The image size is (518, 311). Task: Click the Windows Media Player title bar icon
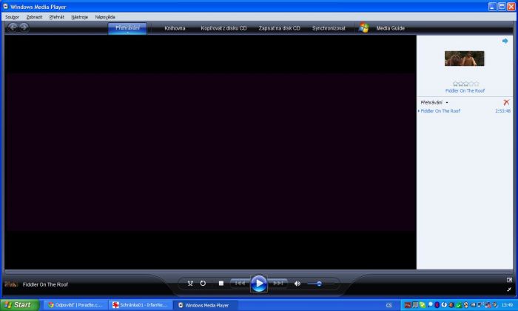[x=5, y=6]
